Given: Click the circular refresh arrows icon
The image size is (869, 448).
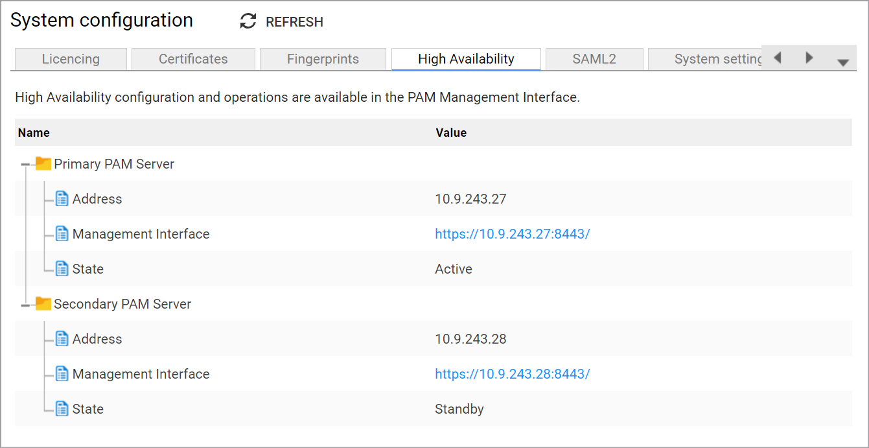Looking at the screenshot, I should point(247,21).
